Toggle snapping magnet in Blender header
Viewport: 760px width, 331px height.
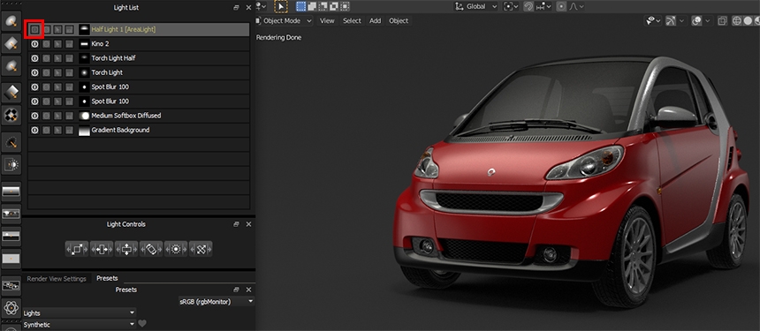coord(529,7)
